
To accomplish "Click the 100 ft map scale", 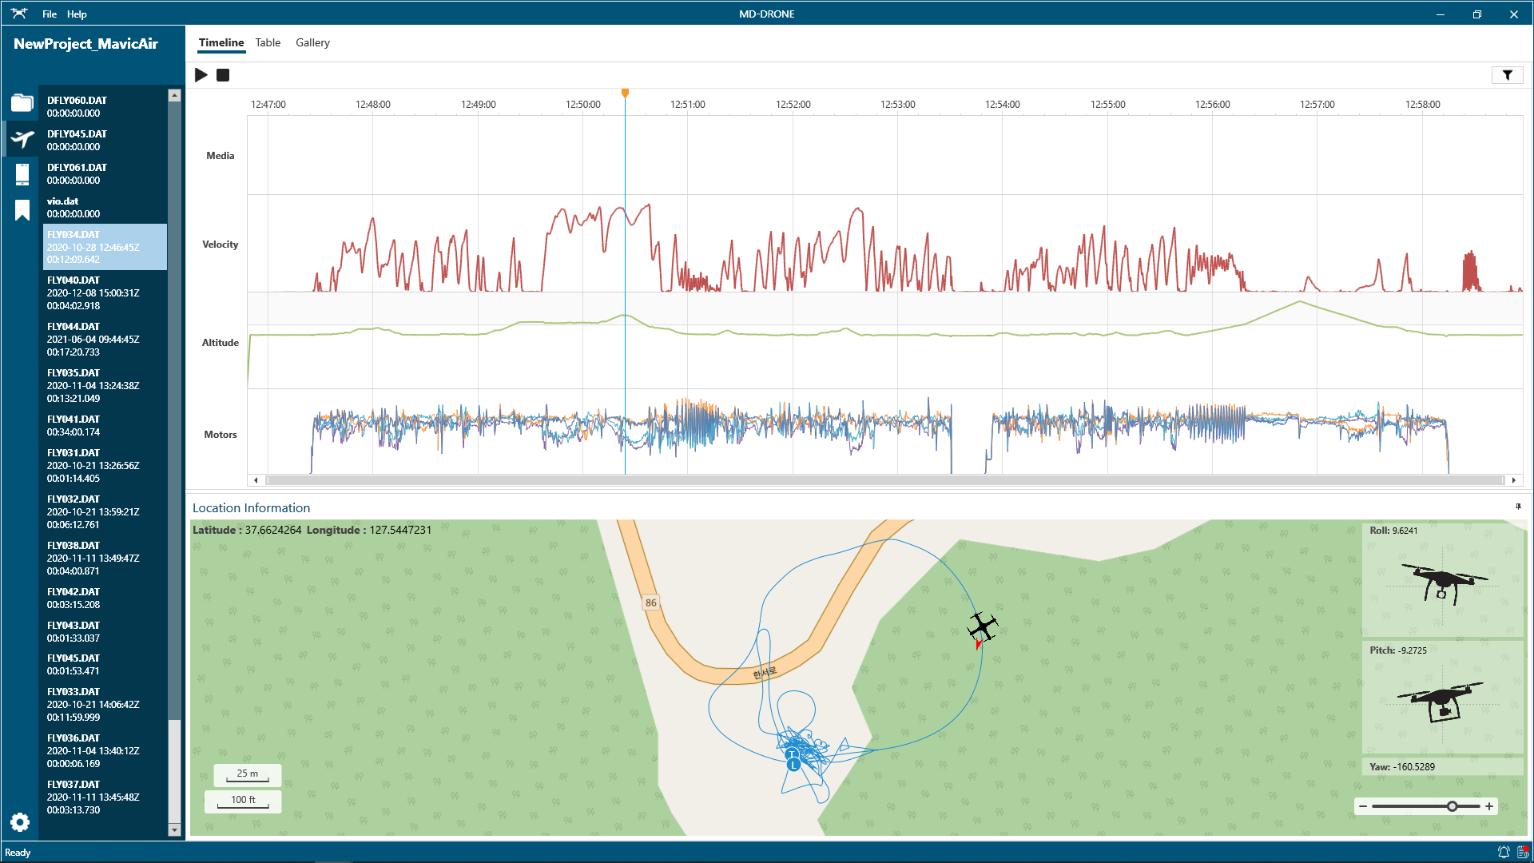I will (x=243, y=801).
